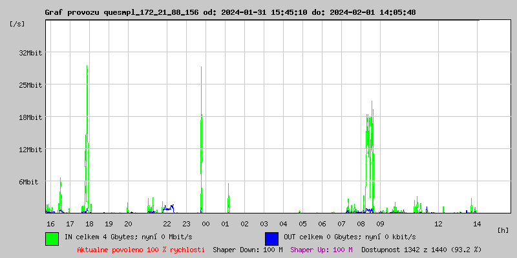Click the blue OUT legend swatch
The image size is (517, 258).
[x=271, y=238]
